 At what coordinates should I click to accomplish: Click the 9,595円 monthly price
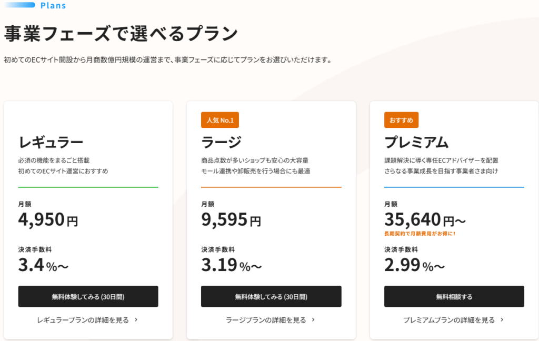pos(231,219)
